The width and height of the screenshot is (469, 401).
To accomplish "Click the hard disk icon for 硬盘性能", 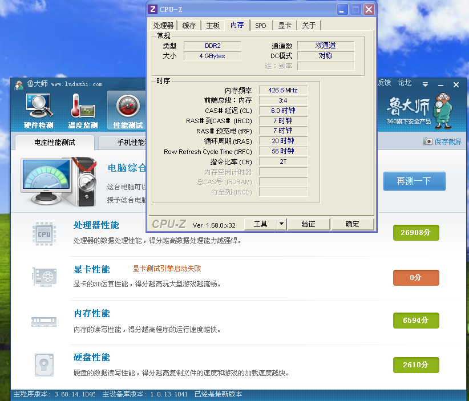I will coord(44,365).
